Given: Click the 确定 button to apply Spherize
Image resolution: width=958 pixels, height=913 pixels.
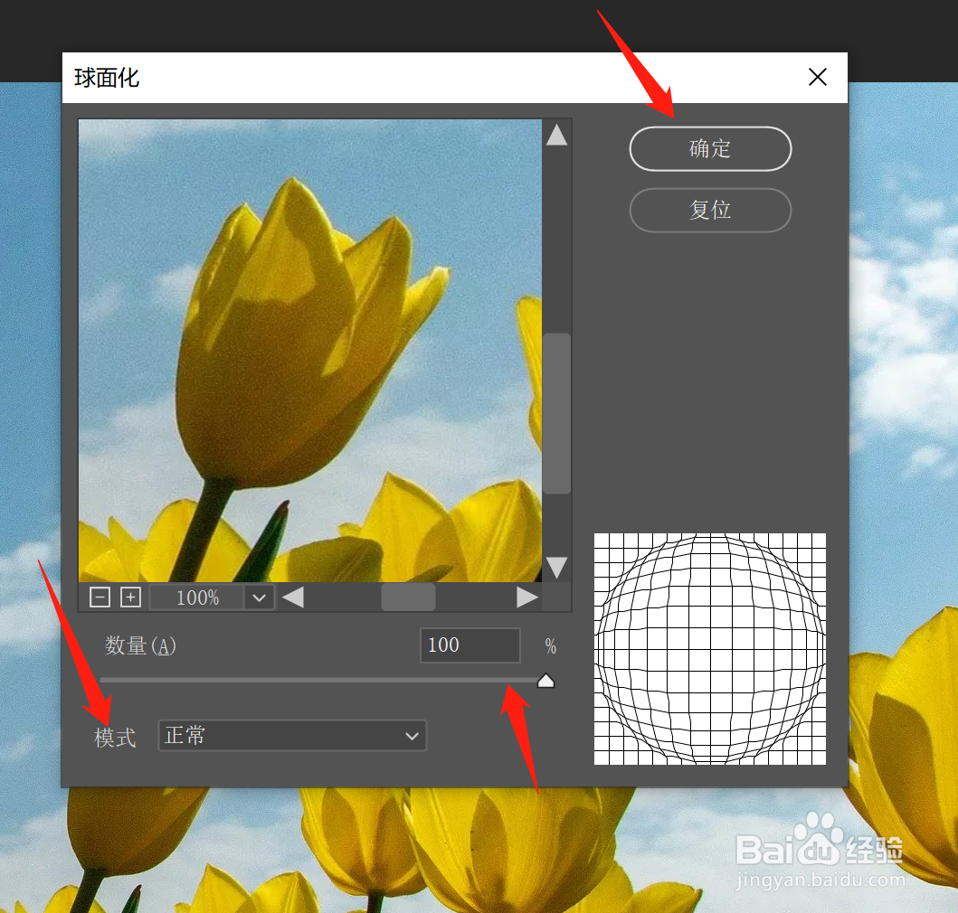Looking at the screenshot, I should coord(710,149).
